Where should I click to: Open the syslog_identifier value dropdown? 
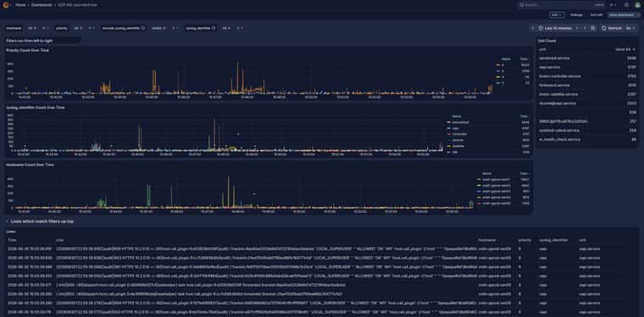232,28
